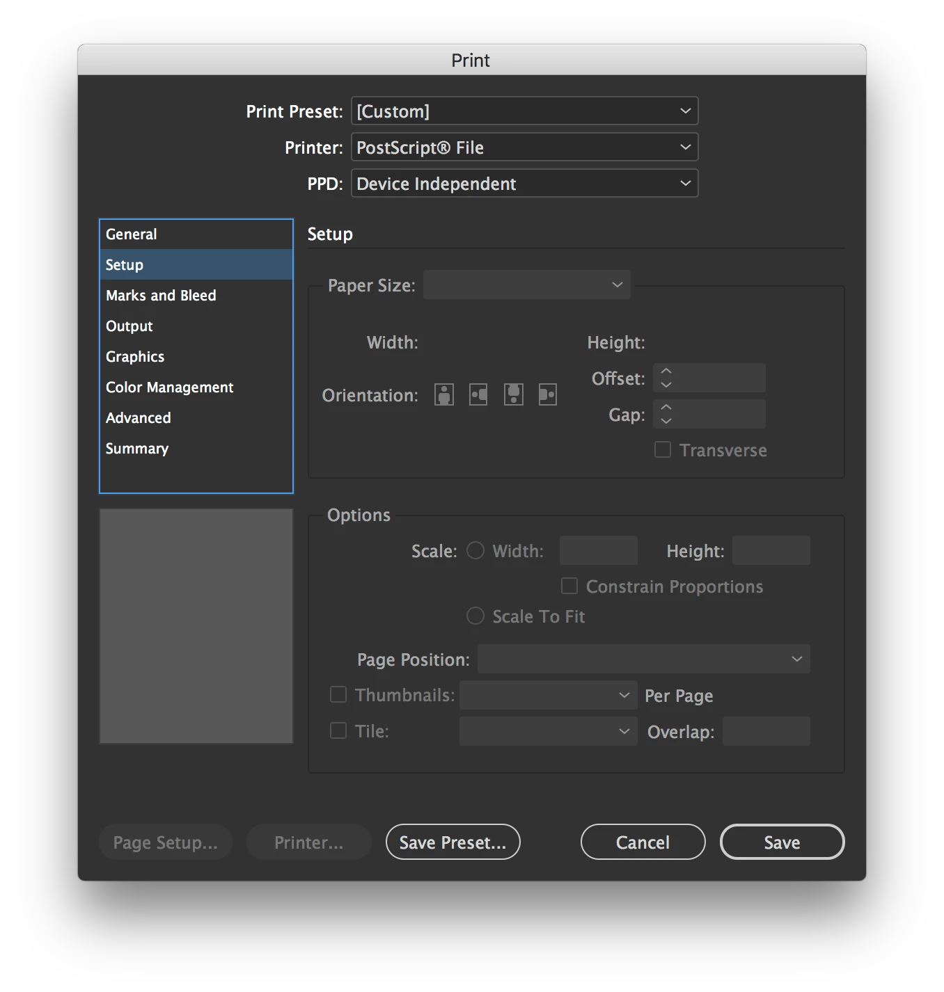The width and height of the screenshot is (944, 992).
Task: Click the Save button
Action: pos(782,842)
